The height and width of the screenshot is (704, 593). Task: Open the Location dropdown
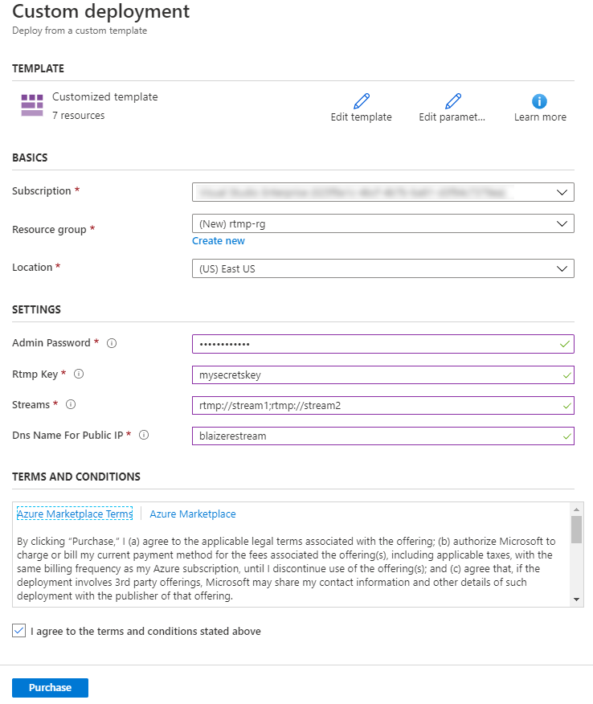coord(383,268)
